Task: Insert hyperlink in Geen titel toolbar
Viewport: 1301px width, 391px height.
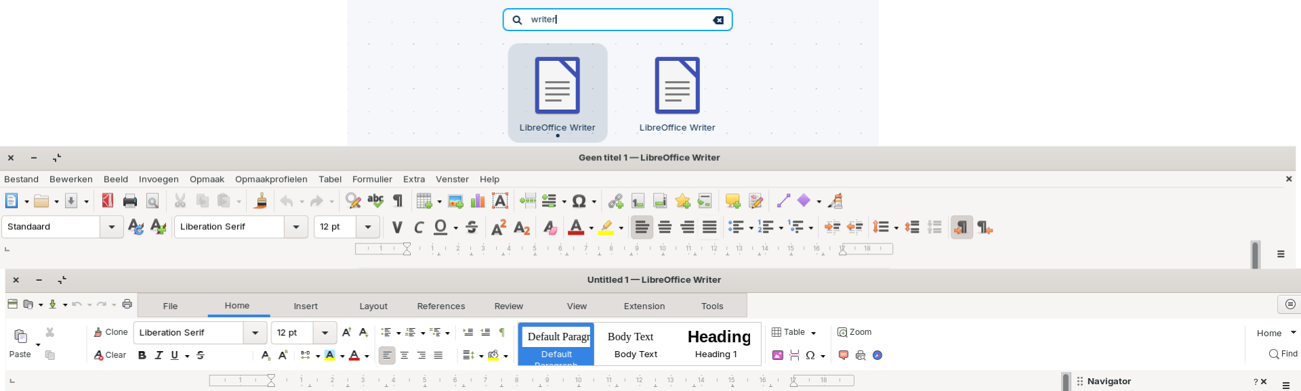Action: point(615,201)
